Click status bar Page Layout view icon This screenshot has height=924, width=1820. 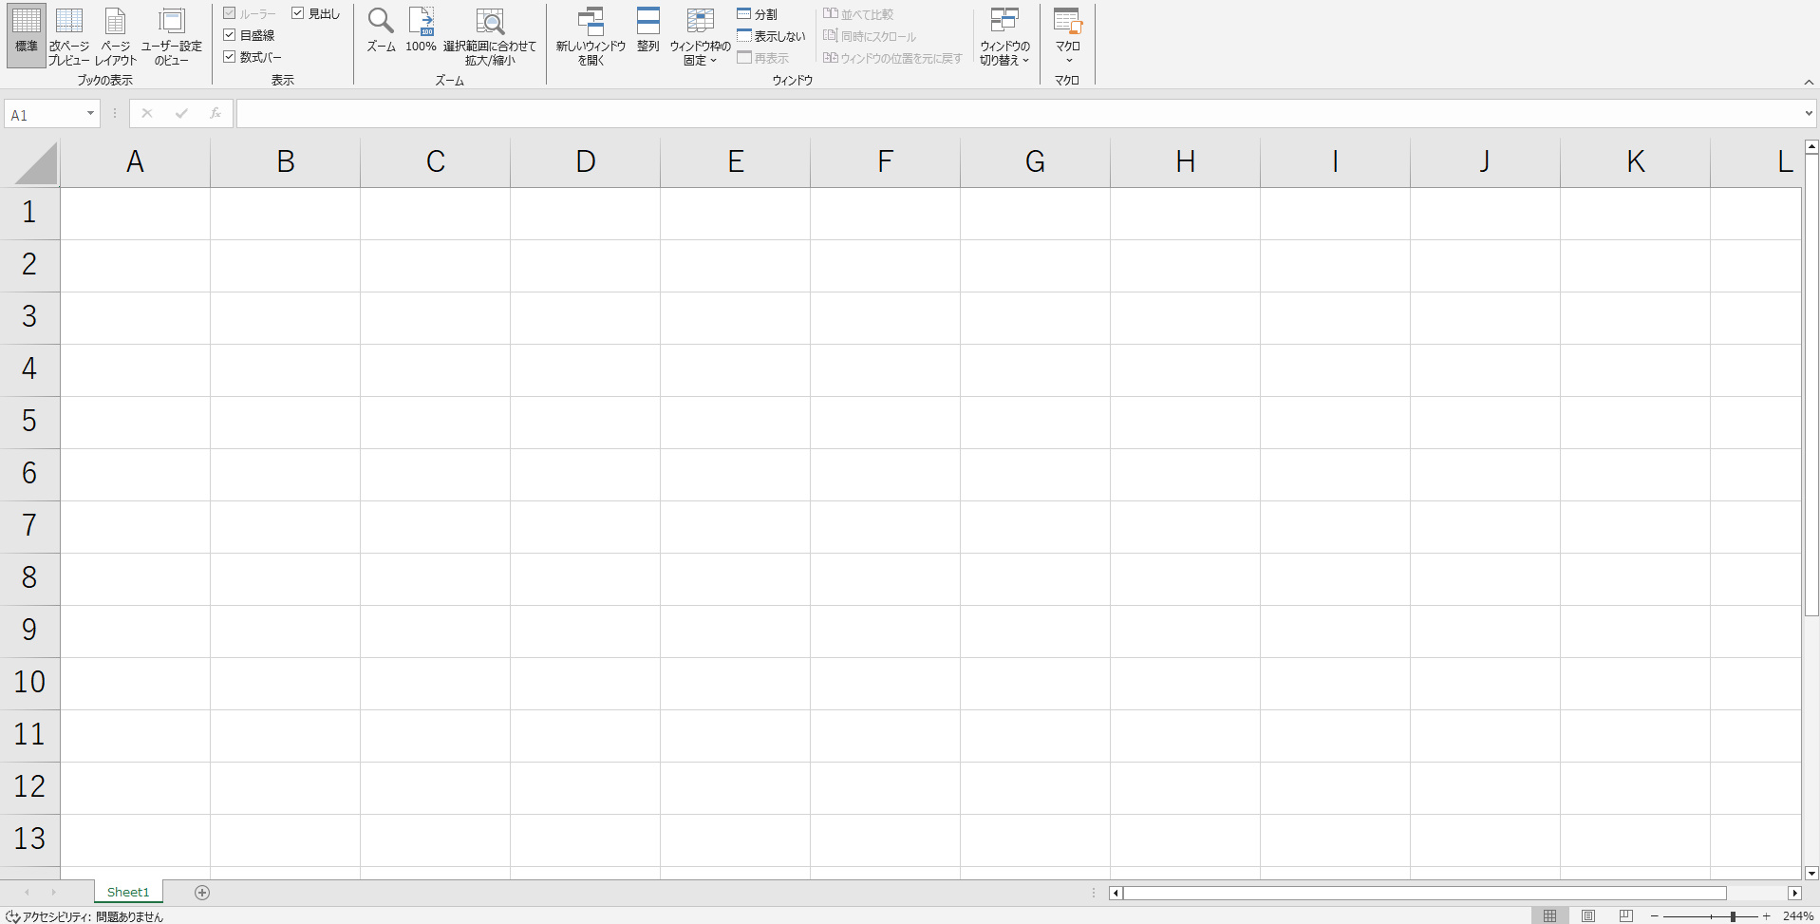pyautogui.click(x=1588, y=916)
